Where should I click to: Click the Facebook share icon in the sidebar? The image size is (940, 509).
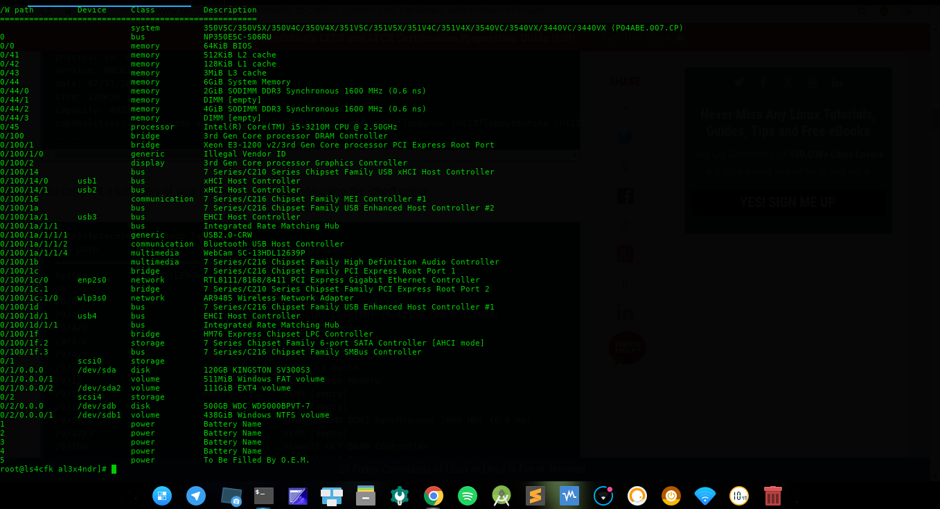click(625, 196)
